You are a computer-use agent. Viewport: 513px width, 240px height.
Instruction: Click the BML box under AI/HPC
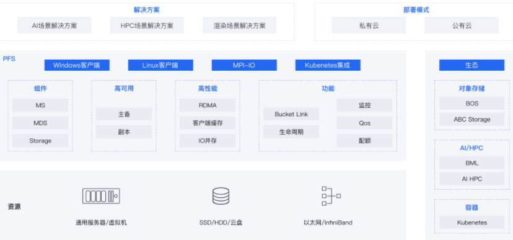(x=471, y=163)
